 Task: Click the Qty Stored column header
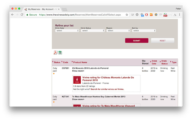click(x=145, y=62)
